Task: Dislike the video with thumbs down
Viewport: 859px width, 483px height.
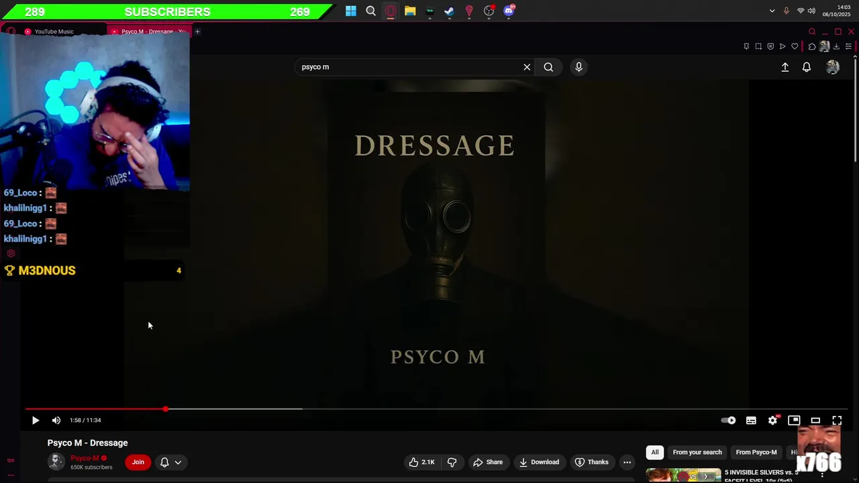Action: [452, 462]
